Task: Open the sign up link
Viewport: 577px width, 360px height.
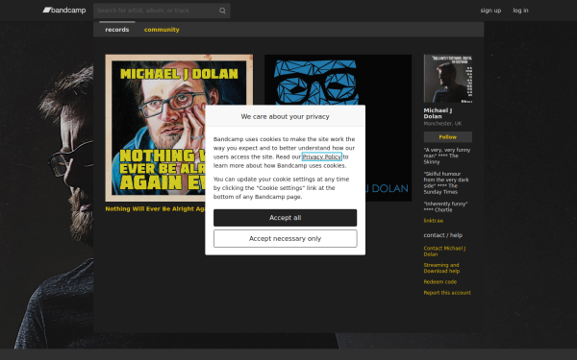Action: 490,11
